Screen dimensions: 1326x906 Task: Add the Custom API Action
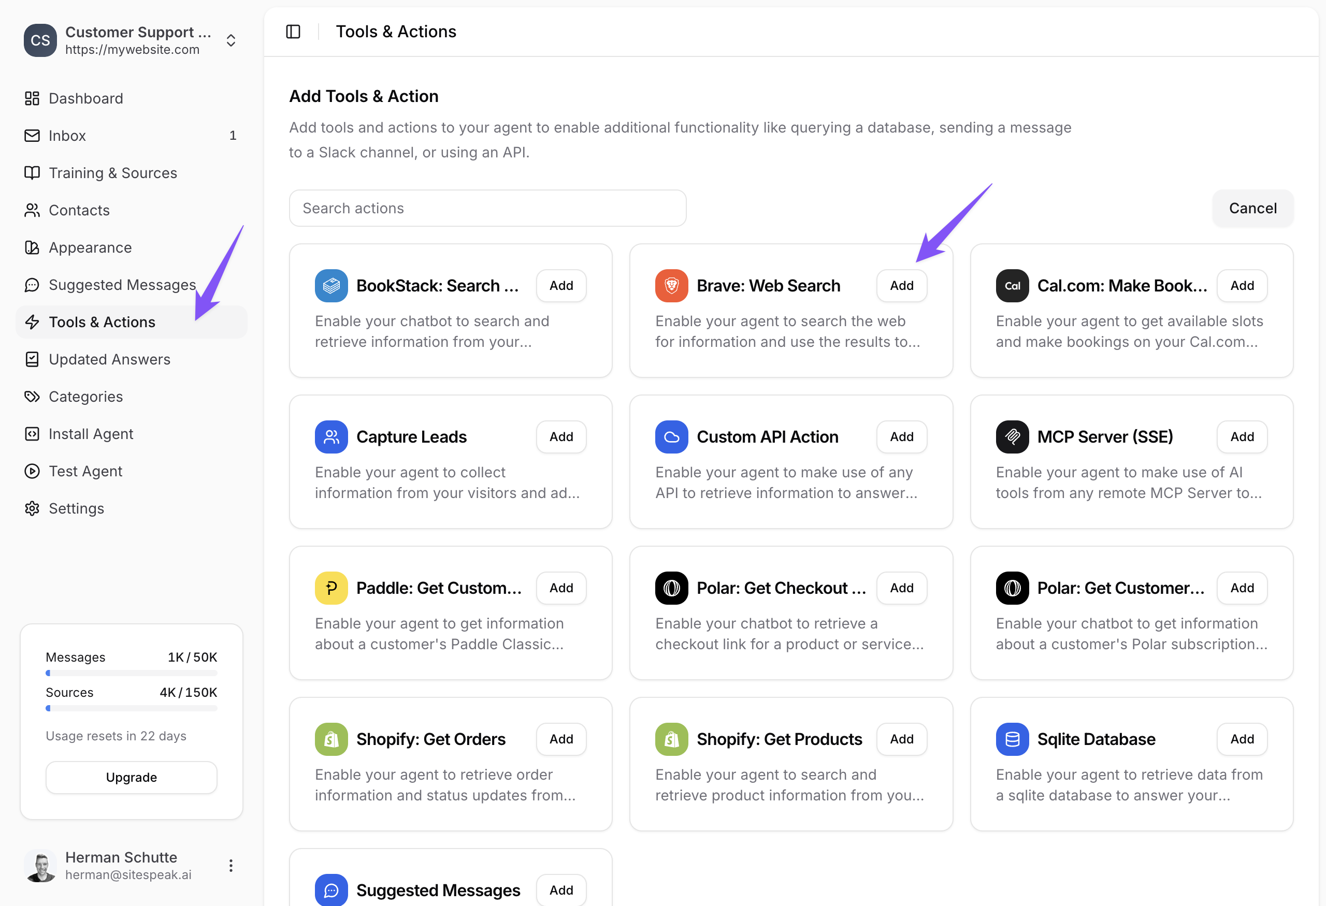[901, 437]
